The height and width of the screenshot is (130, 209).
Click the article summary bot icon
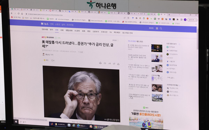tap(100, 63)
